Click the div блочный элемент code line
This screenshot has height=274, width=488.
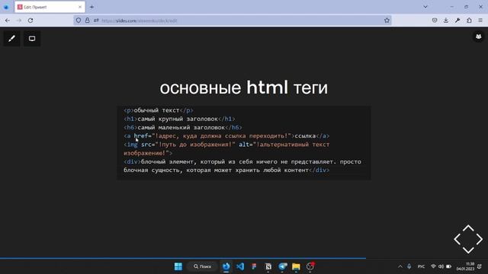242,166
